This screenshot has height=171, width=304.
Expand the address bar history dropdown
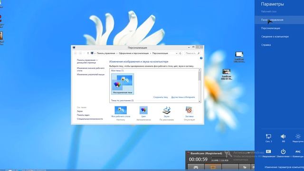click(x=176, y=53)
